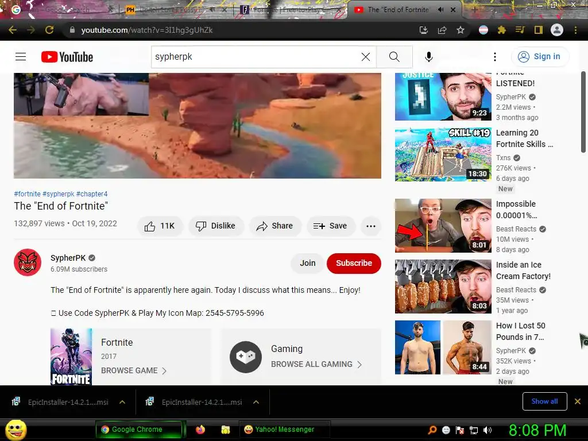Click the install app icon in address bar
The height and width of the screenshot is (441, 588).
pos(423,30)
